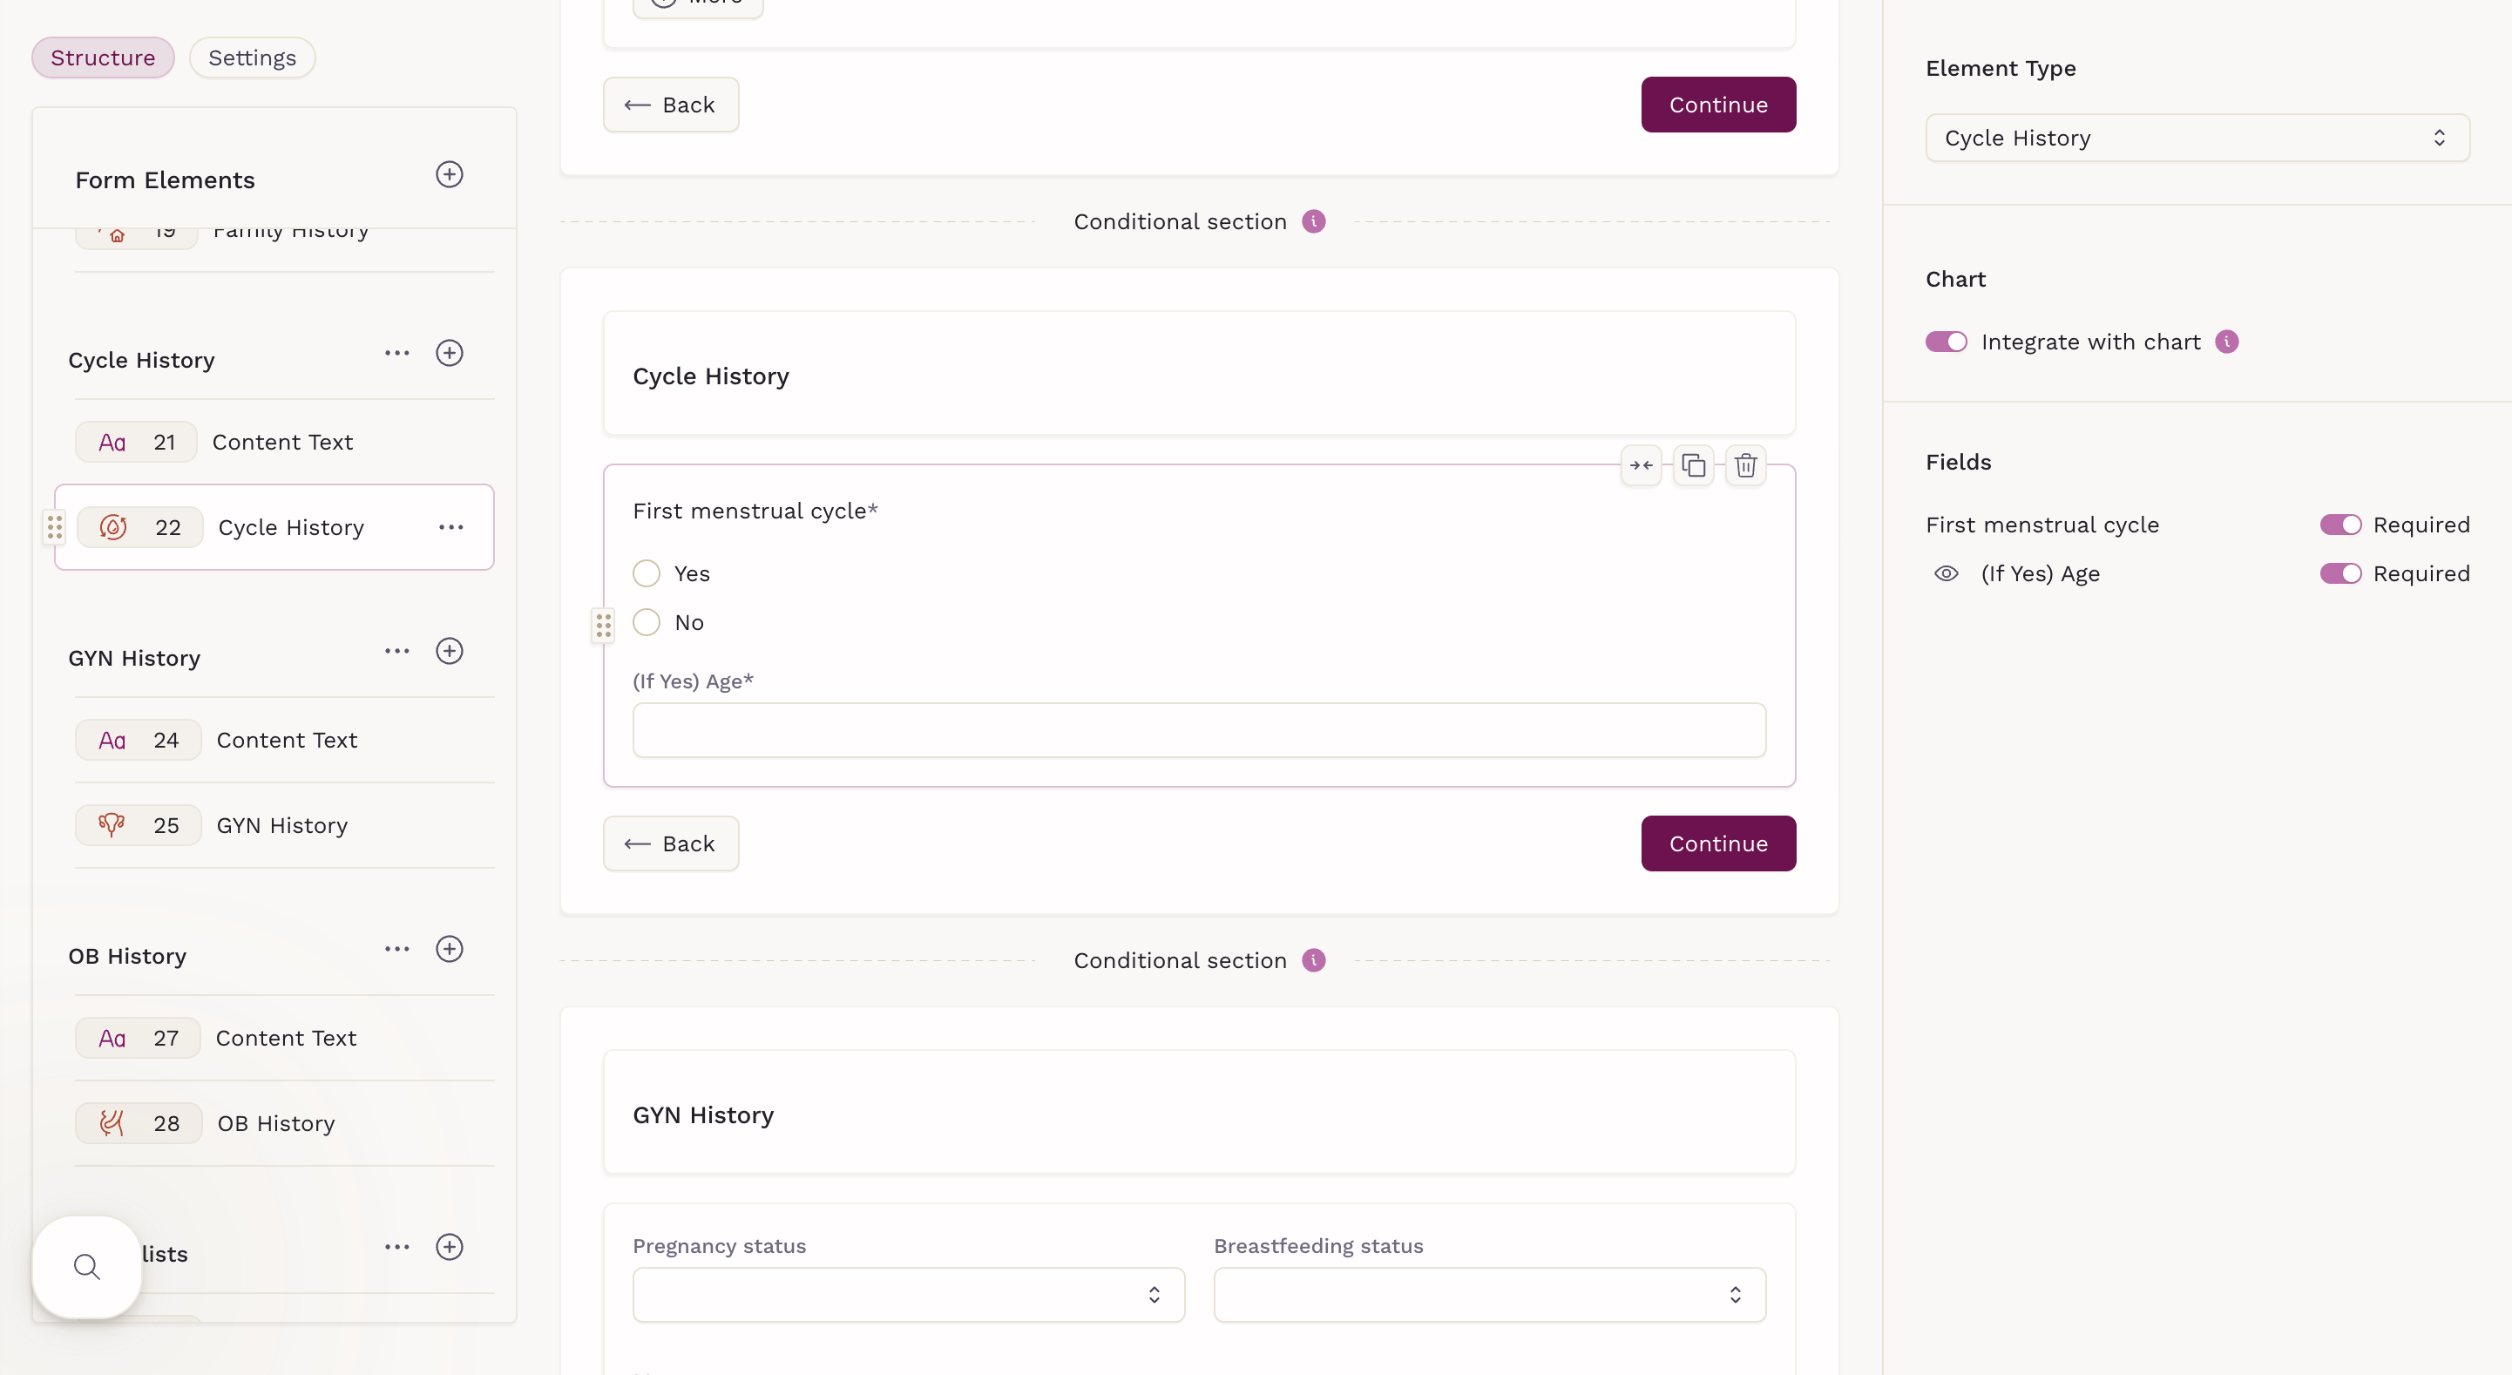Click the info icon next to Integrate with chart

(x=2226, y=342)
